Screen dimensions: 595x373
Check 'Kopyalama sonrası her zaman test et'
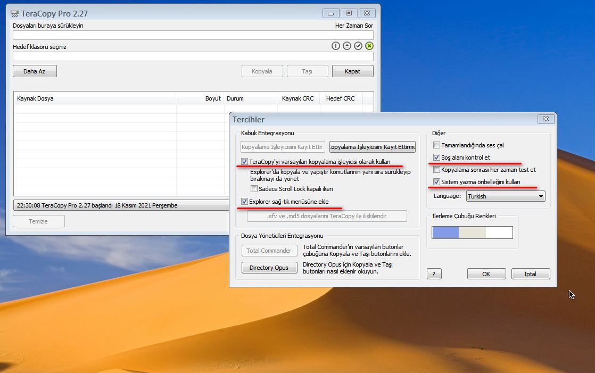click(x=436, y=170)
